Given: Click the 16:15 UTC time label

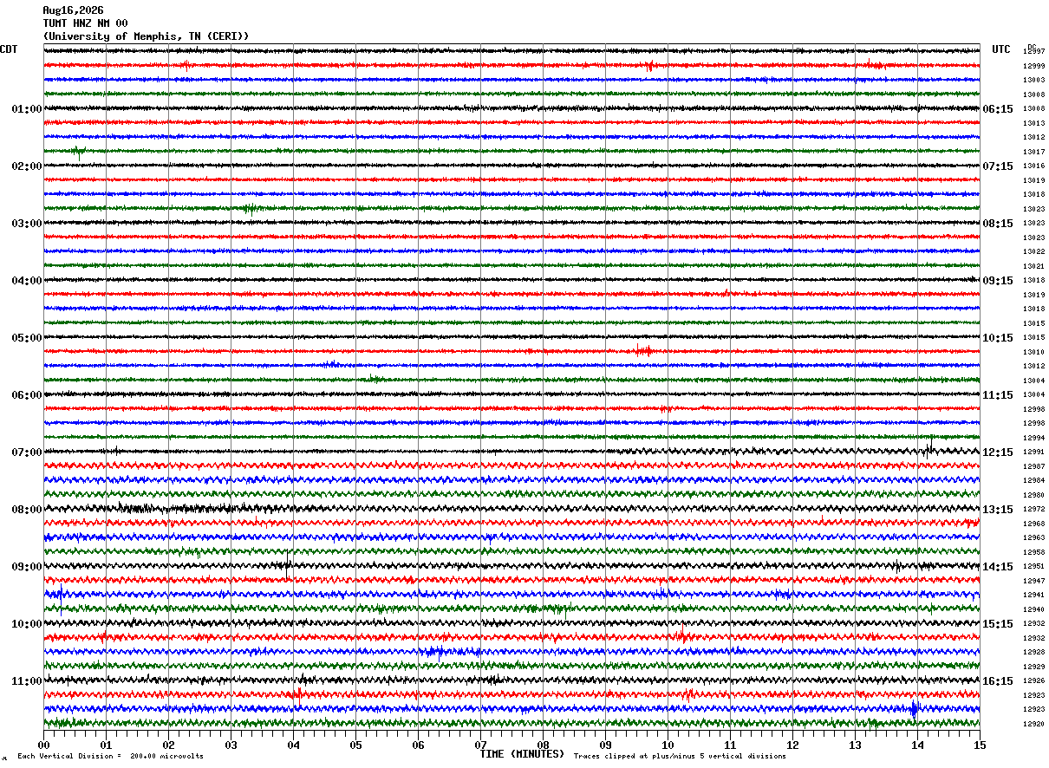Looking at the screenshot, I should coord(998,681).
